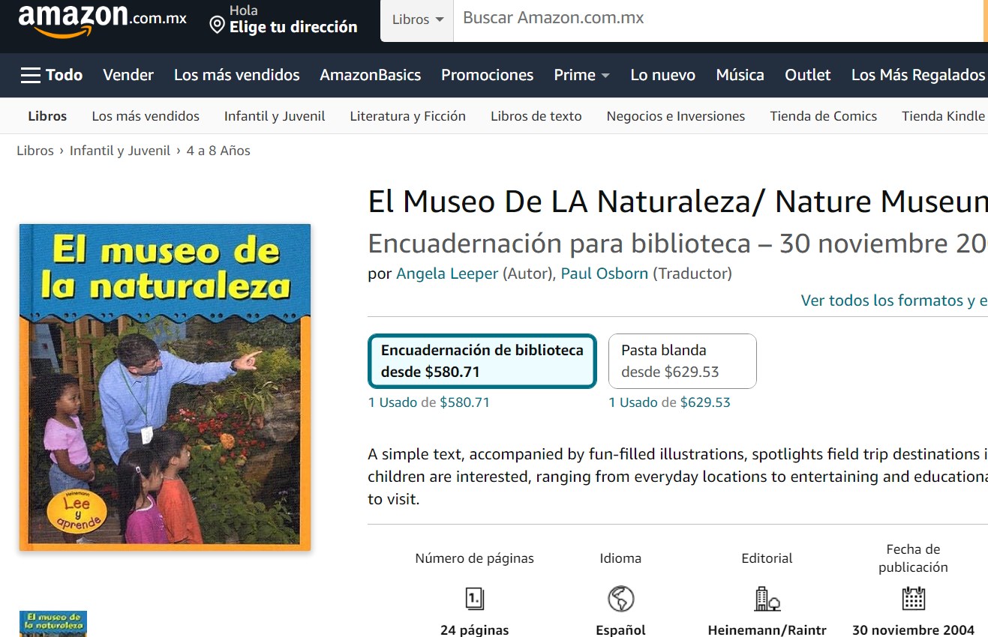Open Negocios e Inversiones subnav tab
Screen dimensions: 988x637
click(676, 116)
